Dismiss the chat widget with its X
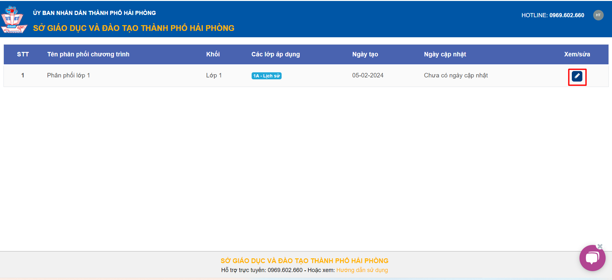Screen dimensions: 612x280 pos(600,246)
